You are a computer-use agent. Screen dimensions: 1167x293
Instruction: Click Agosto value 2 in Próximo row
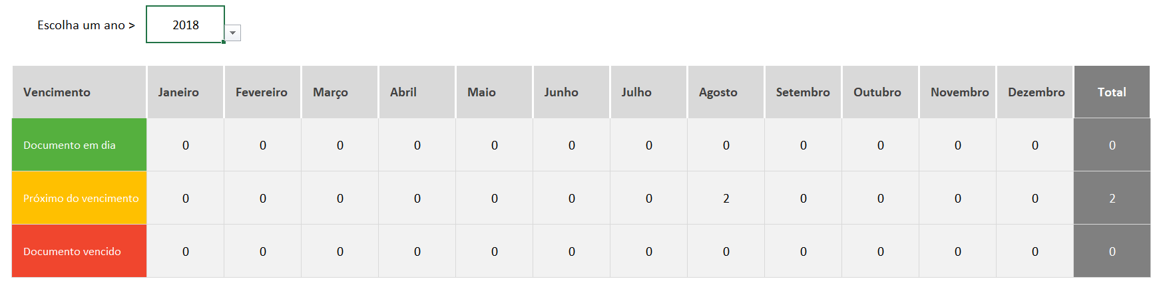726,199
